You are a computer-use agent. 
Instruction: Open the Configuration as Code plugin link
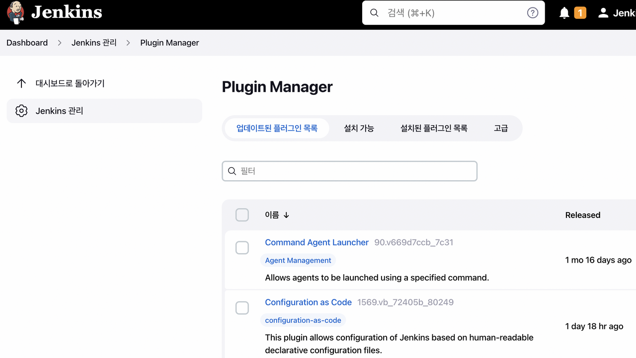tap(309, 302)
